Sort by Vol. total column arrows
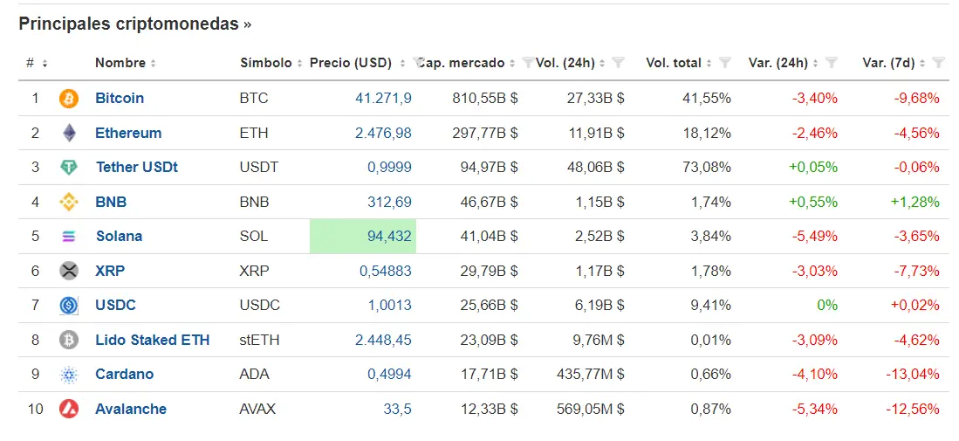Screen dimensions: 959x441 point(709,63)
